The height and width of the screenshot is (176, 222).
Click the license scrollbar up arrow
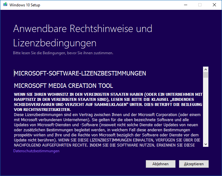(x=206, y=69)
